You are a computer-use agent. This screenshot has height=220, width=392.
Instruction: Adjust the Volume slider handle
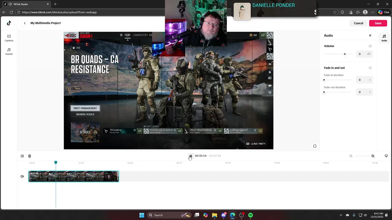345,54
